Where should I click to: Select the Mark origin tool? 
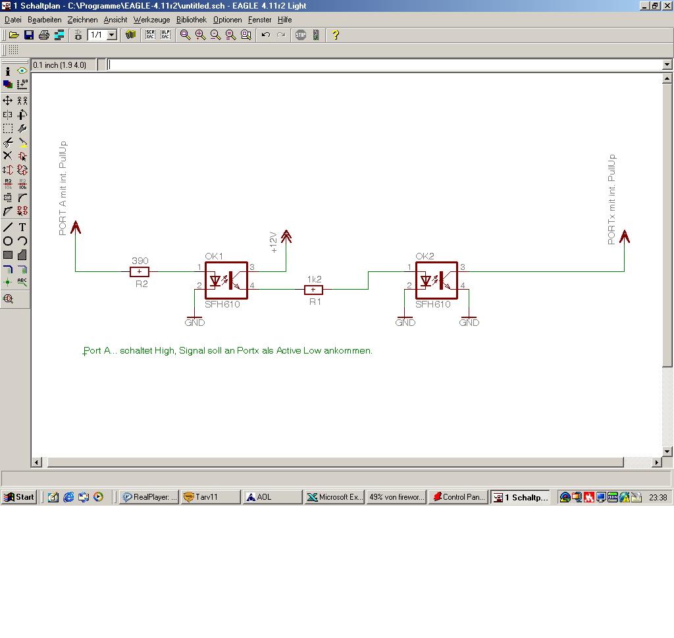point(22,85)
